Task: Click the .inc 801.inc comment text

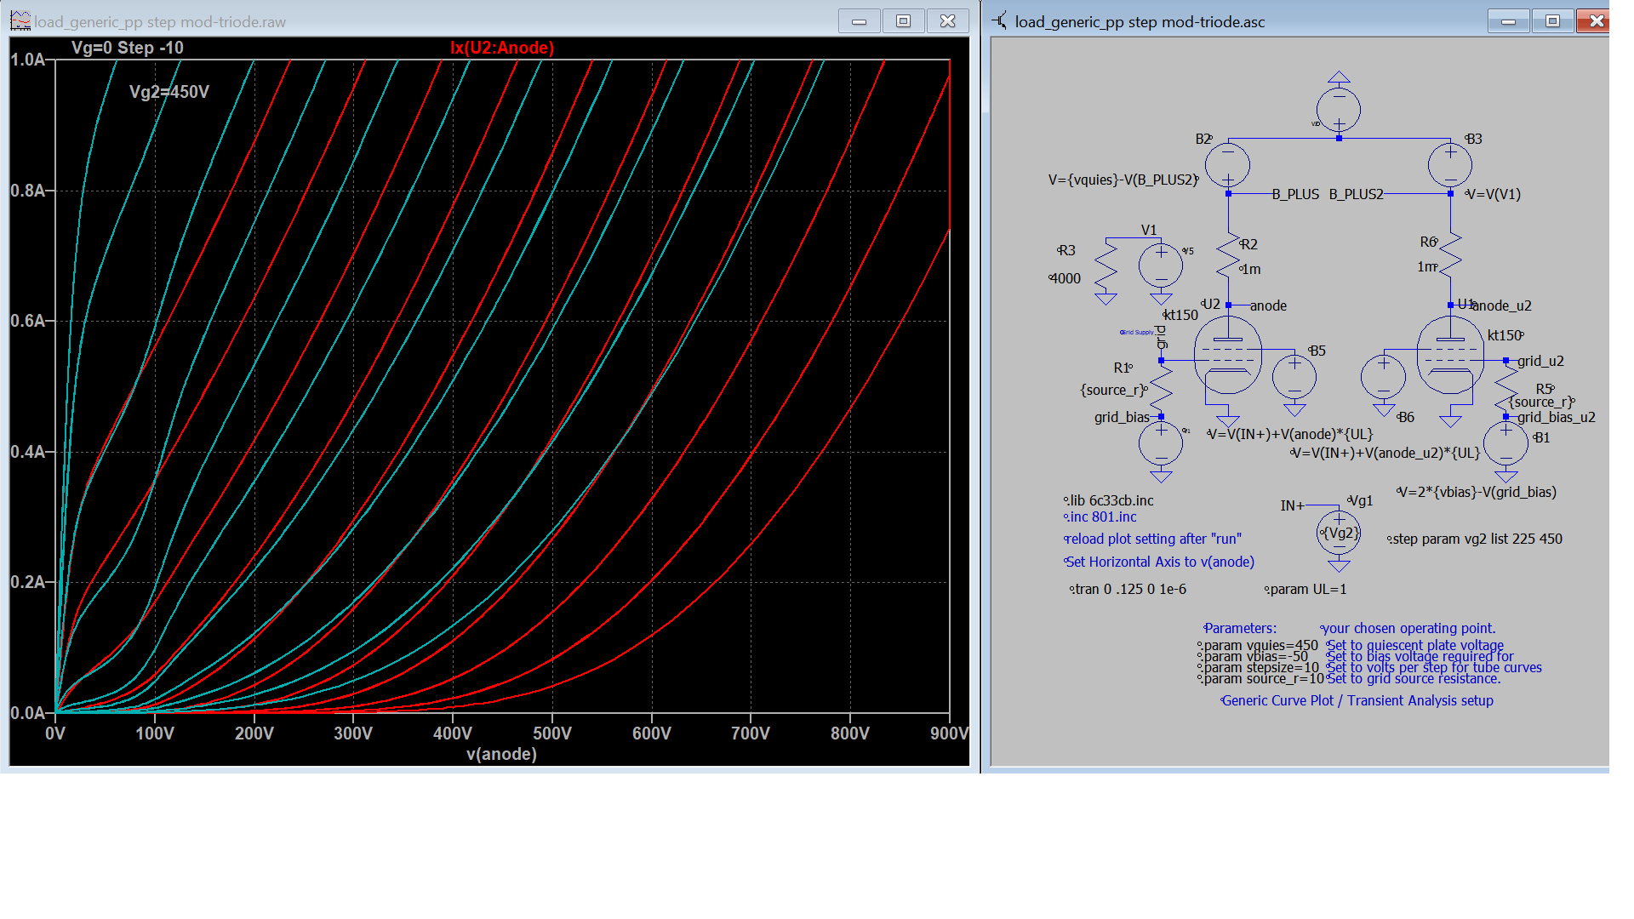Action: click(x=1100, y=517)
